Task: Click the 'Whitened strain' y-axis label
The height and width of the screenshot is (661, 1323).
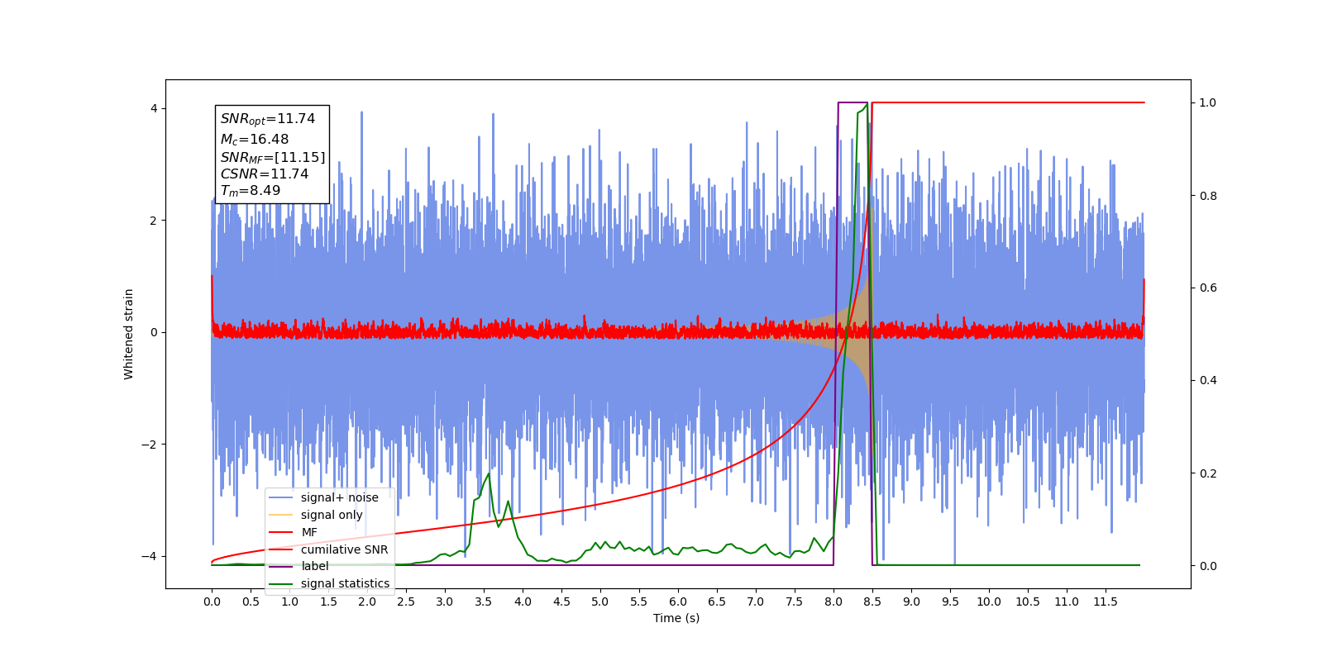Action: click(129, 334)
